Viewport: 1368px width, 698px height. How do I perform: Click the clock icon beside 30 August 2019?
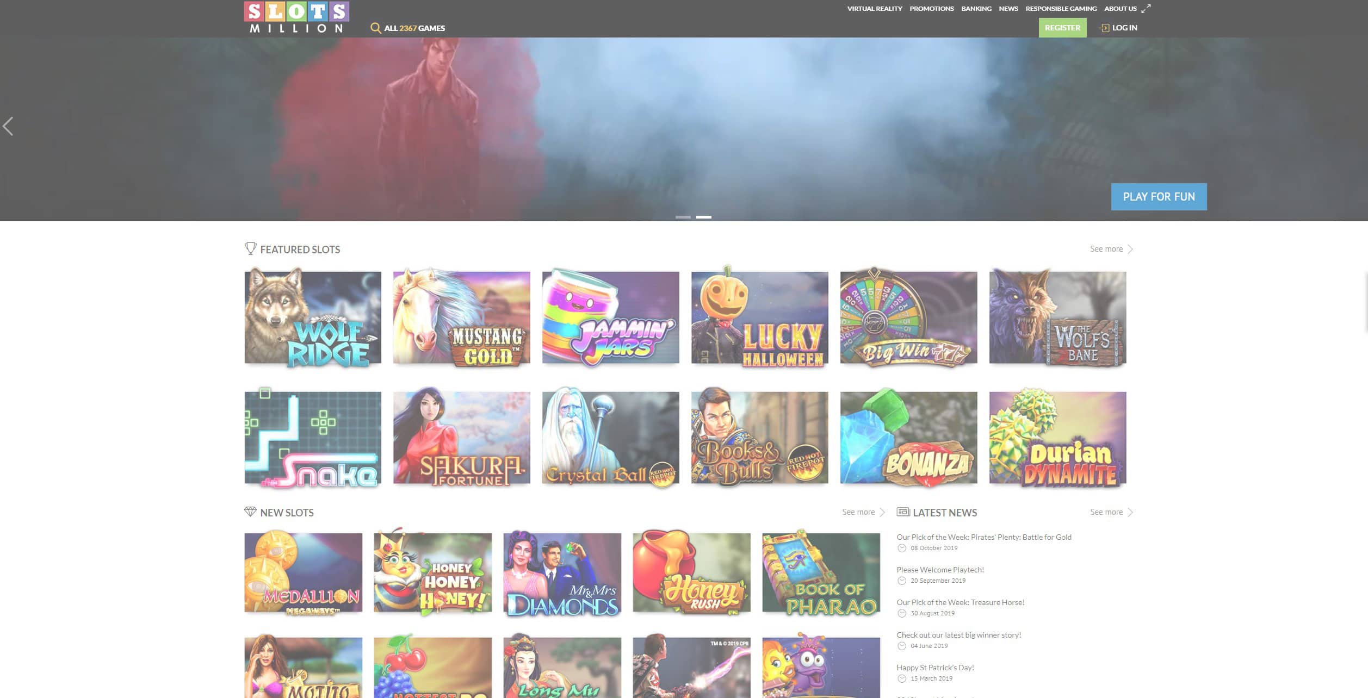pos(901,613)
